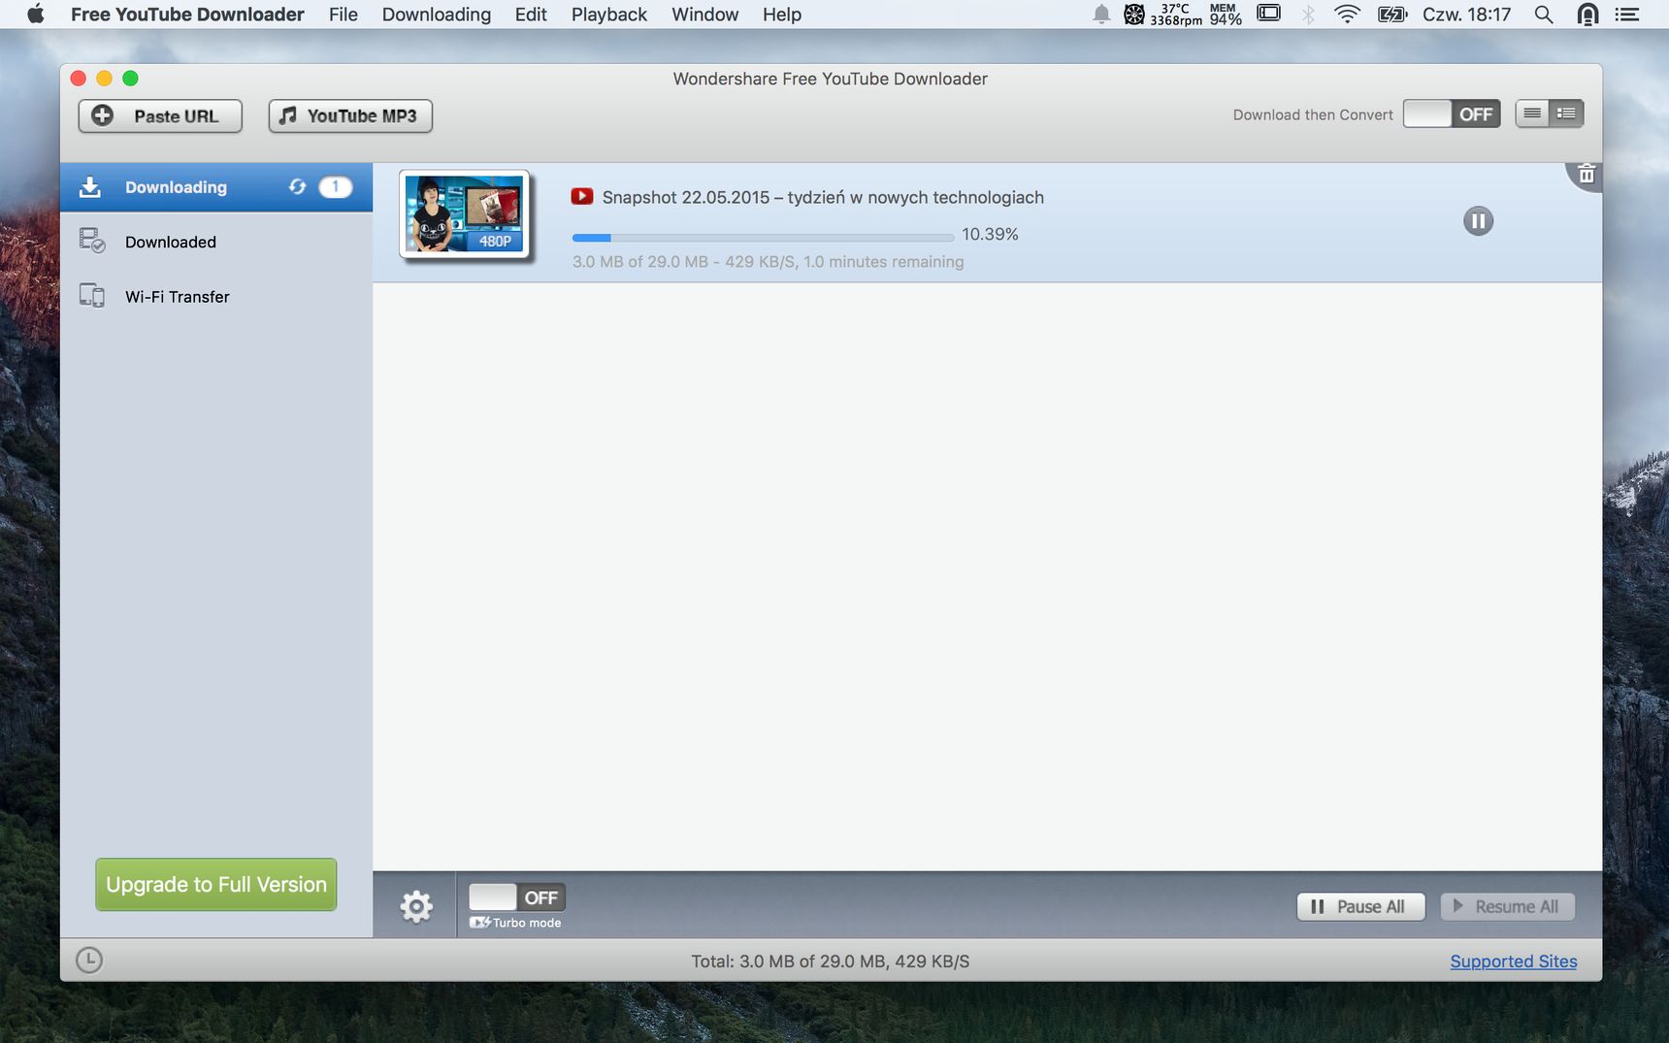Open the Edit menu
The width and height of the screenshot is (1669, 1043).
531,15
